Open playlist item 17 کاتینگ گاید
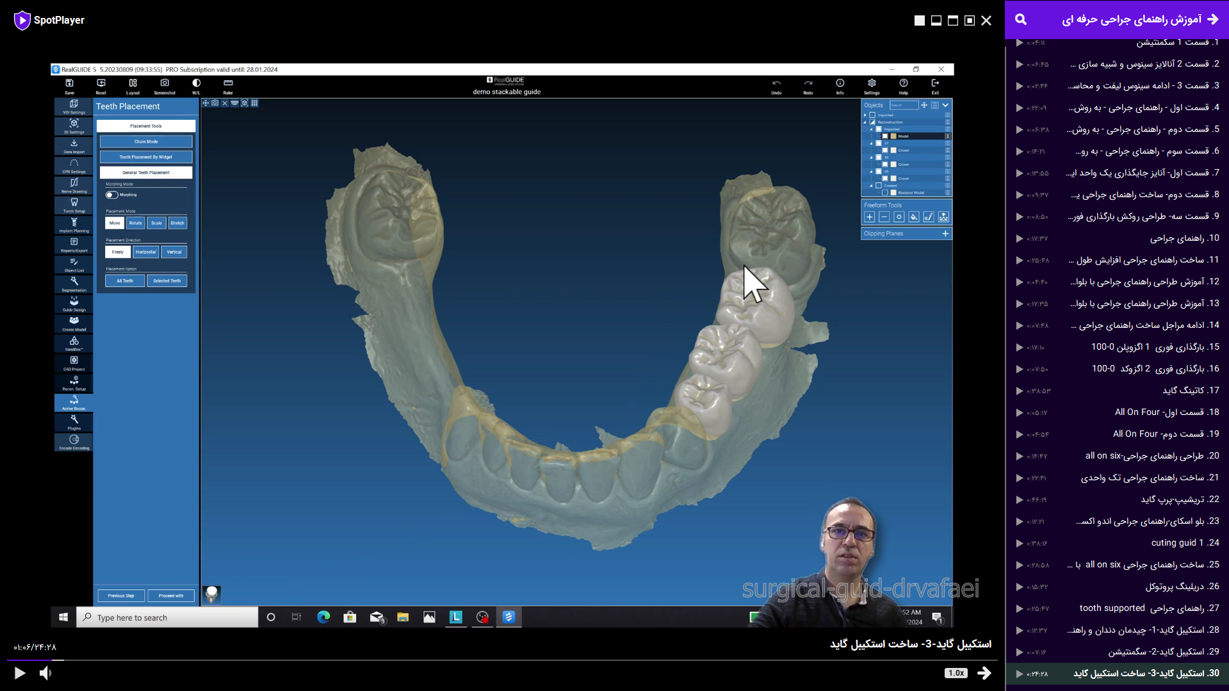 [x=1117, y=391]
